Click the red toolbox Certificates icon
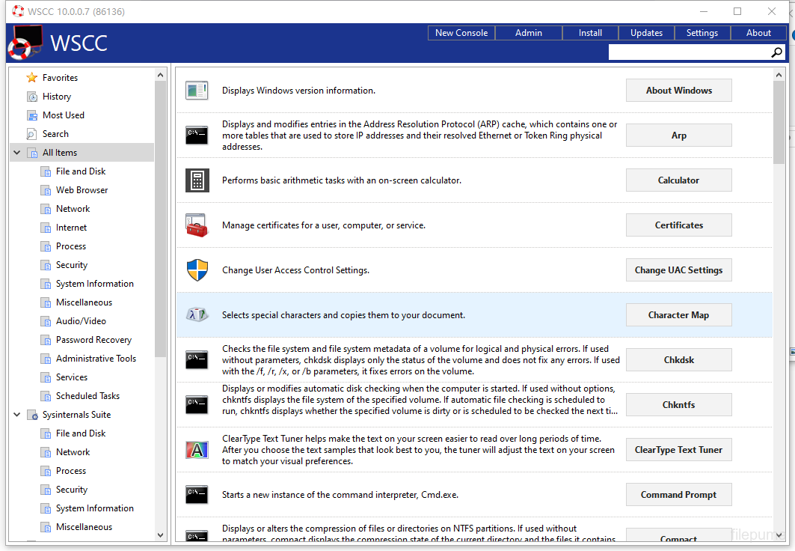This screenshot has width=795, height=551. [197, 225]
